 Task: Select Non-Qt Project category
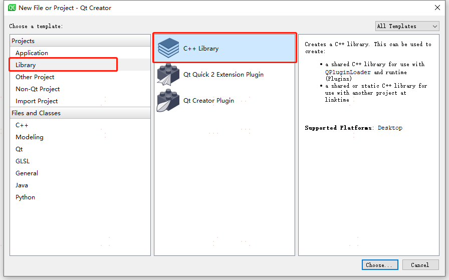tap(80, 89)
